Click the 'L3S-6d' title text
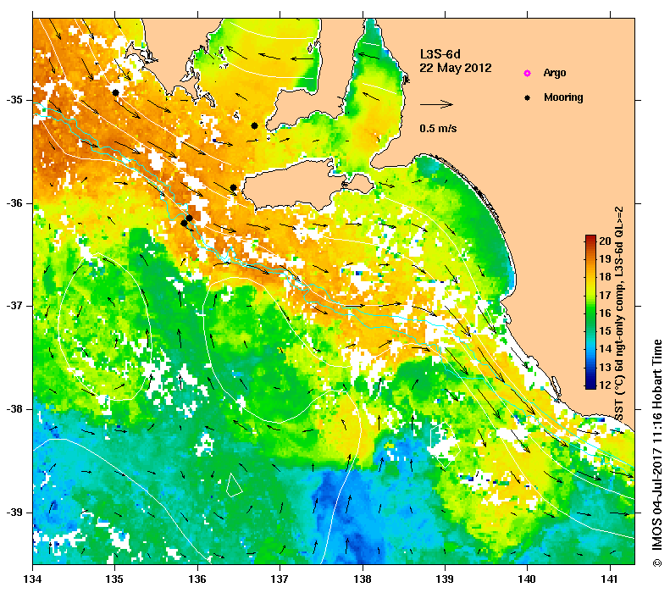The image size is (670, 593). [440, 54]
